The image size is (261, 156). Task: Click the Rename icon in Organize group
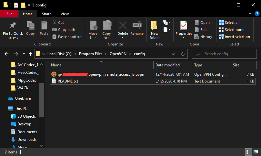[x=137, y=26]
